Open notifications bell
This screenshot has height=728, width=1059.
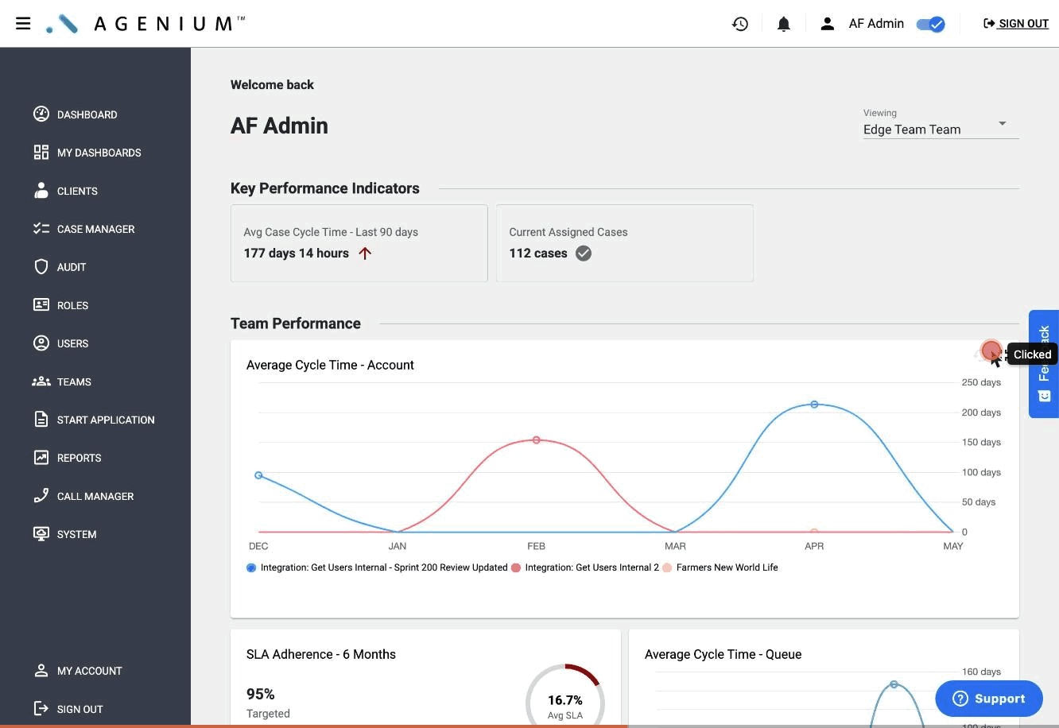click(x=784, y=24)
